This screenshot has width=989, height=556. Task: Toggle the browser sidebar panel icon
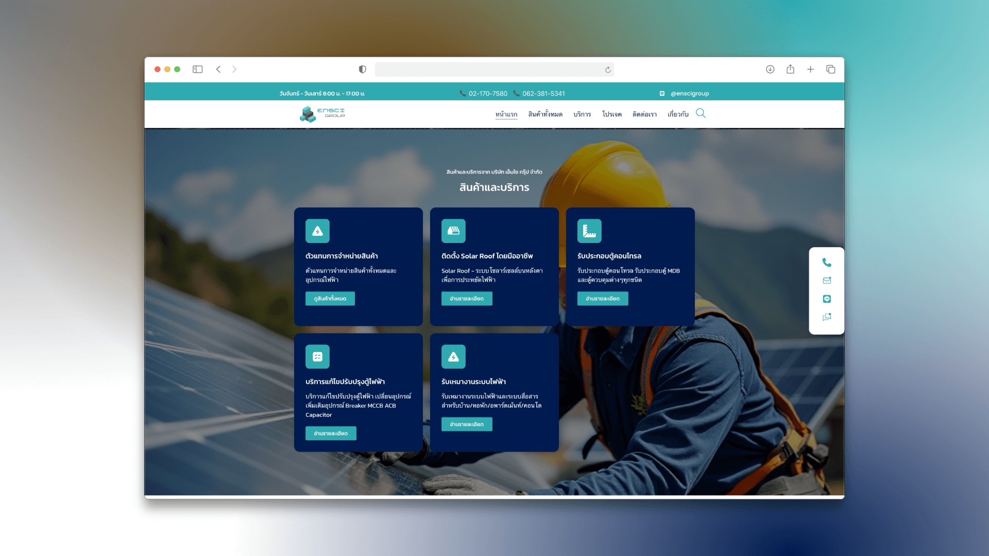pos(197,69)
